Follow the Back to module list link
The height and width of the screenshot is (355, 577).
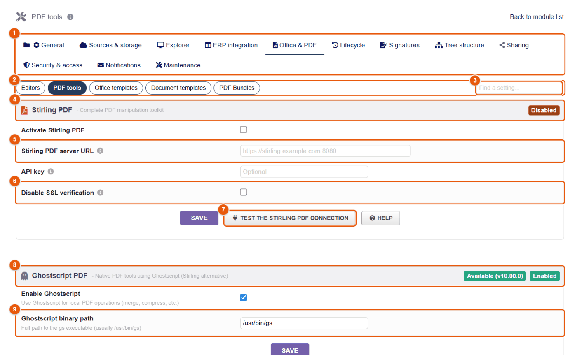[x=537, y=17]
